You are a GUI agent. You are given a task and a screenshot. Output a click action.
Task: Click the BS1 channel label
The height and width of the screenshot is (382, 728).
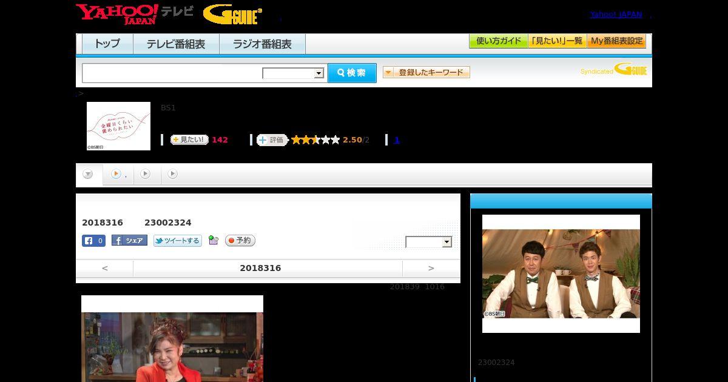pyautogui.click(x=168, y=108)
